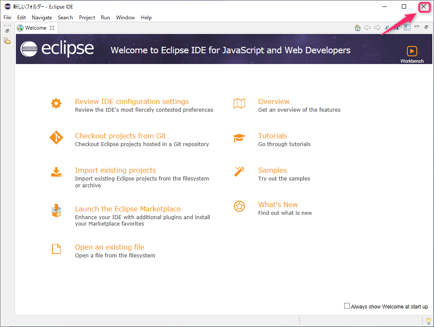Open the Customize Page checklist icon
The image size is (434, 327).
tap(407, 27)
